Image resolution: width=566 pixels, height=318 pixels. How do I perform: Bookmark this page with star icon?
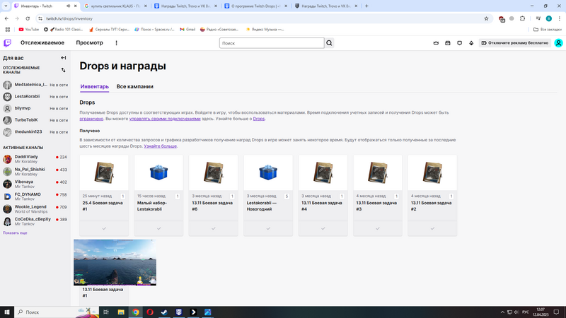click(x=486, y=18)
